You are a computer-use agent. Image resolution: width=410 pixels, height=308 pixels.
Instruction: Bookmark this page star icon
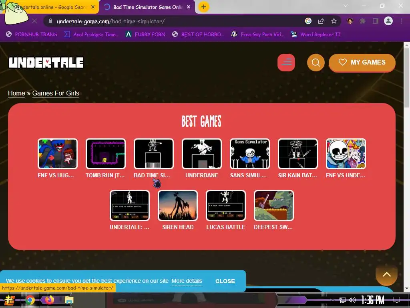pyautogui.click(x=334, y=21)
